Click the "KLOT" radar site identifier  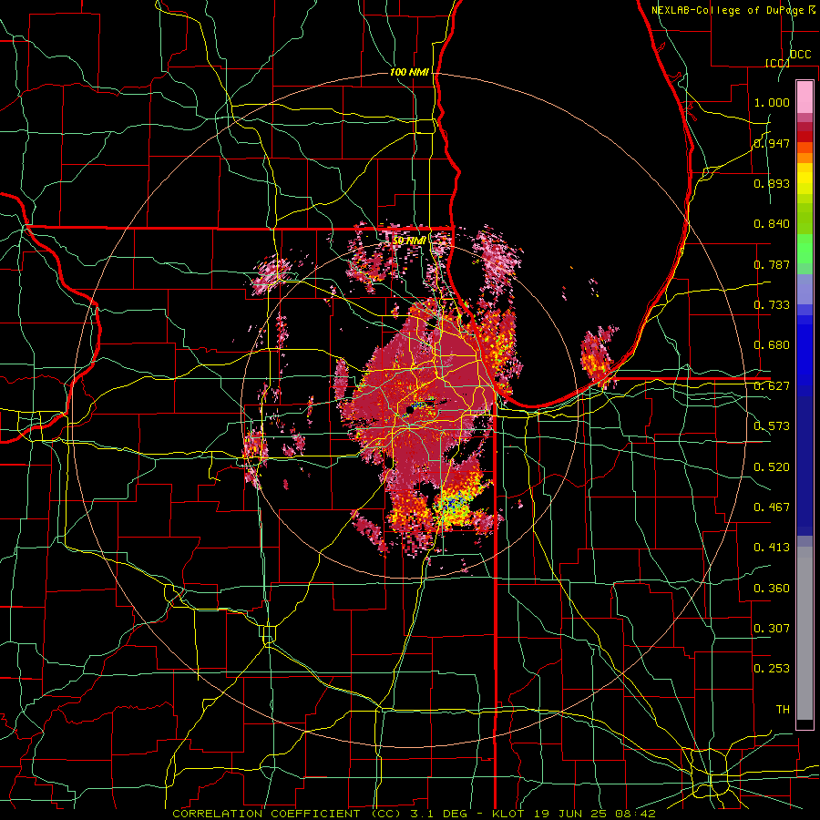coord(507,814)
